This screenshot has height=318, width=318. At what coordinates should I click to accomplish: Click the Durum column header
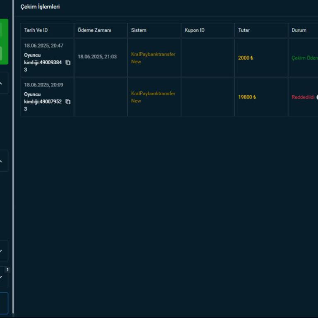pyautogui.click(x=299, y=30)
